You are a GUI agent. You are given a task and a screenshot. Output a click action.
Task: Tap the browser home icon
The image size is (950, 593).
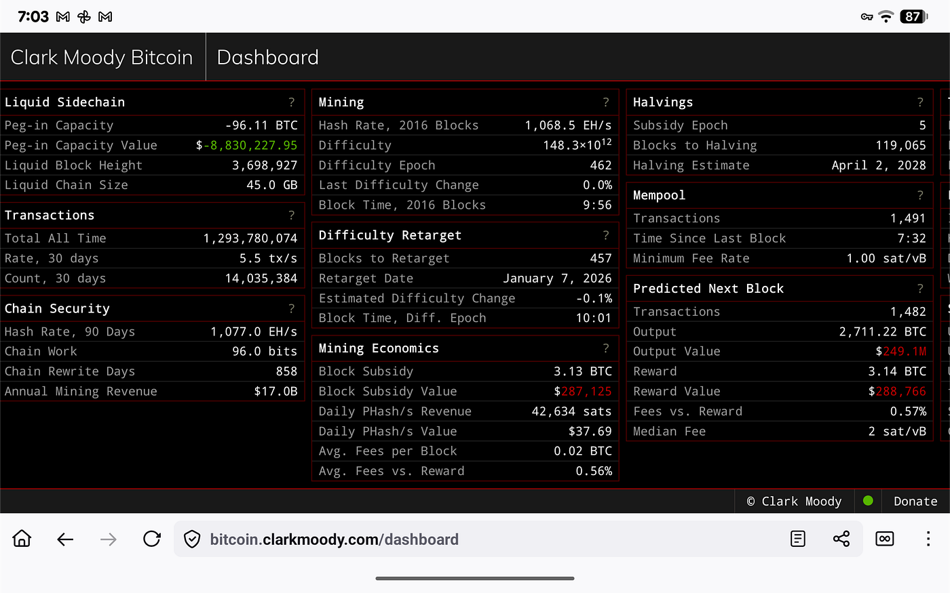[x=22, y=539]
